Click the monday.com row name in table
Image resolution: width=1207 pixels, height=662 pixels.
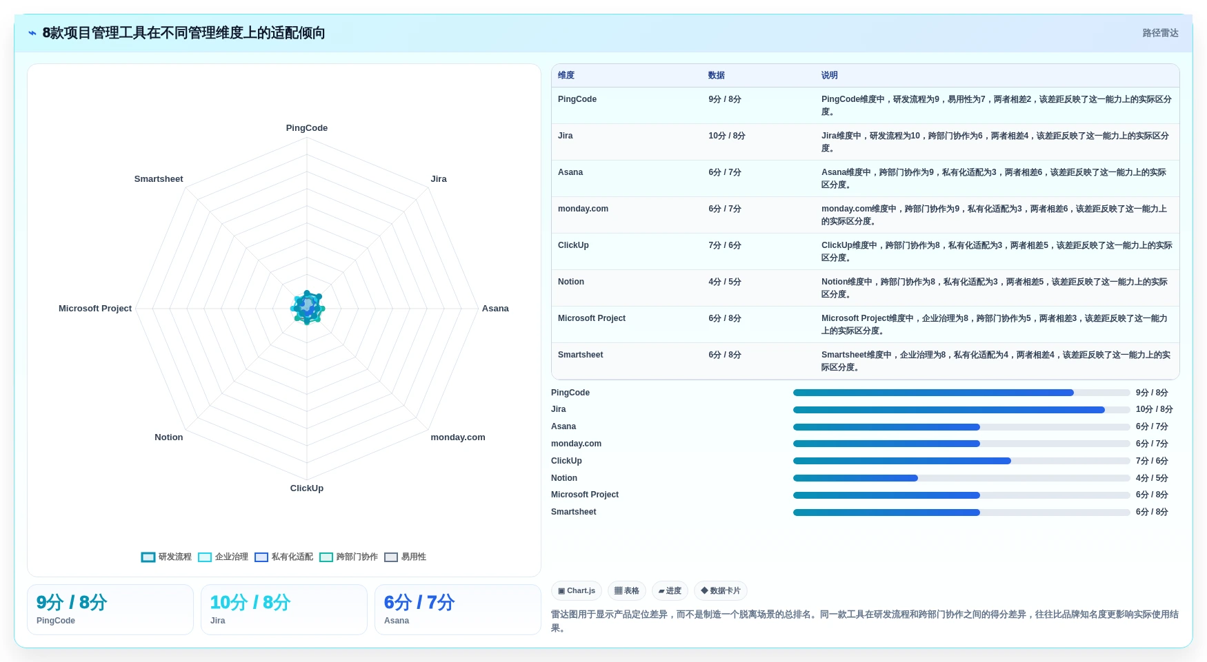(583, 209)
